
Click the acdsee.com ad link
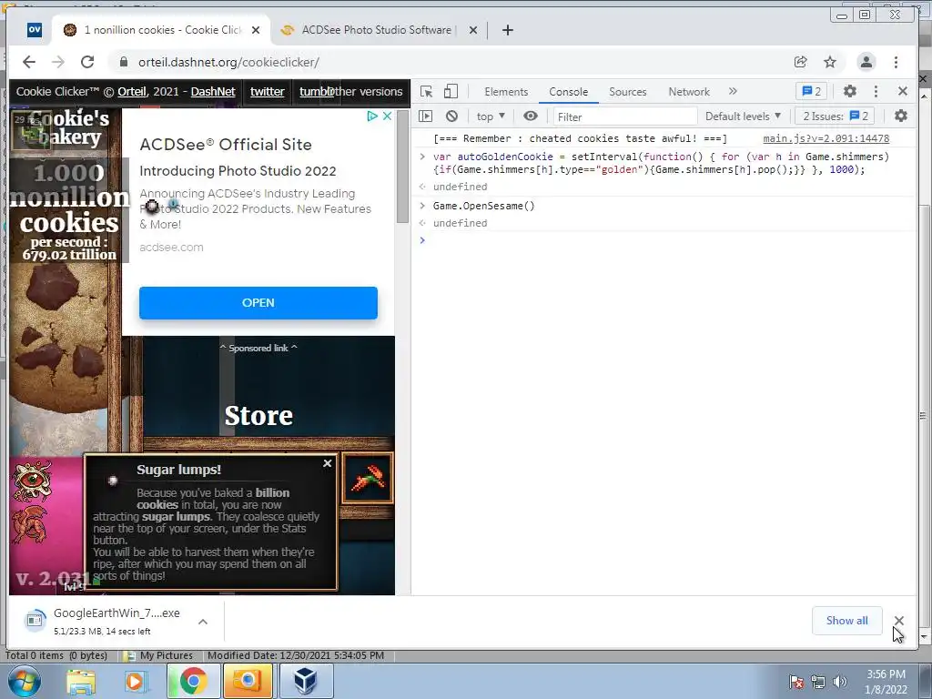[x=171, y=248]
